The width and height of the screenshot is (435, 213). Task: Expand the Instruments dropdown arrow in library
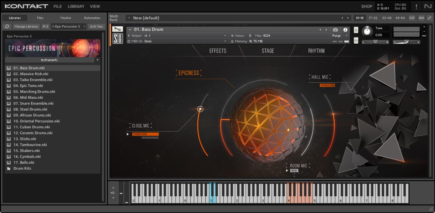click(x=97, y=60)
